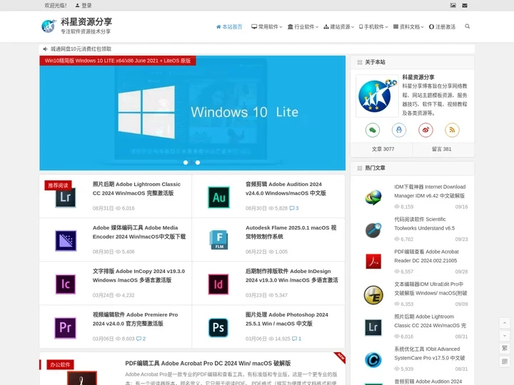
Task: Click the UltraEdit icon in 热门文章
Action: (x=373, y=294)
